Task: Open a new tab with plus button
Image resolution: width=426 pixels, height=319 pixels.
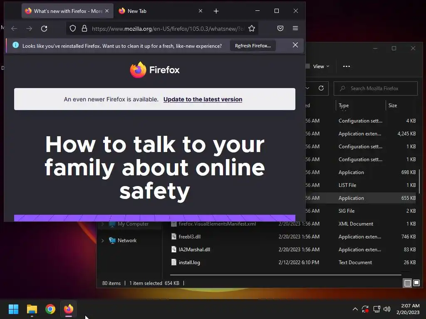Action: point(216,11)
